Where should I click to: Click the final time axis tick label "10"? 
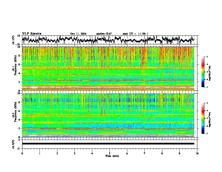pyautogui.click(x=197, y=153)
